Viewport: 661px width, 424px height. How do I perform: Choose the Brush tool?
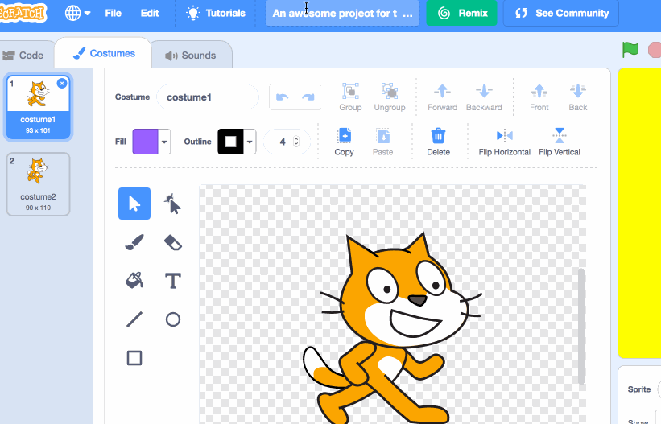pos(134,242)
